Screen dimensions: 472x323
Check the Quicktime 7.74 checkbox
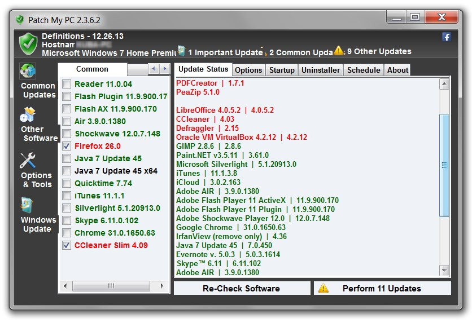coord(67,183)
